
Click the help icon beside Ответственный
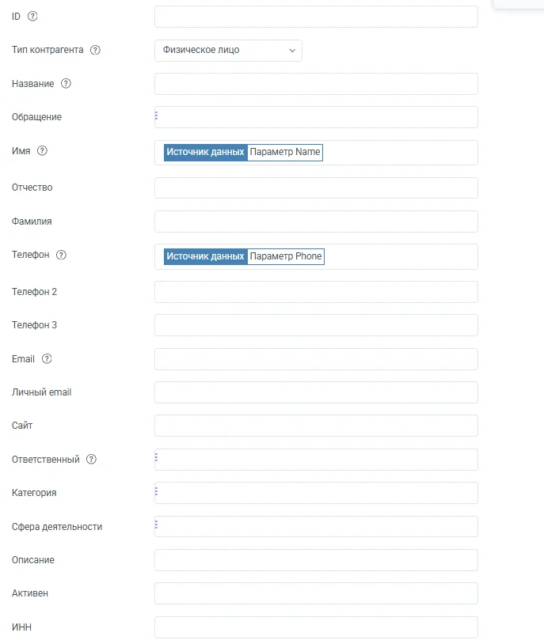[x=91, y=459]
